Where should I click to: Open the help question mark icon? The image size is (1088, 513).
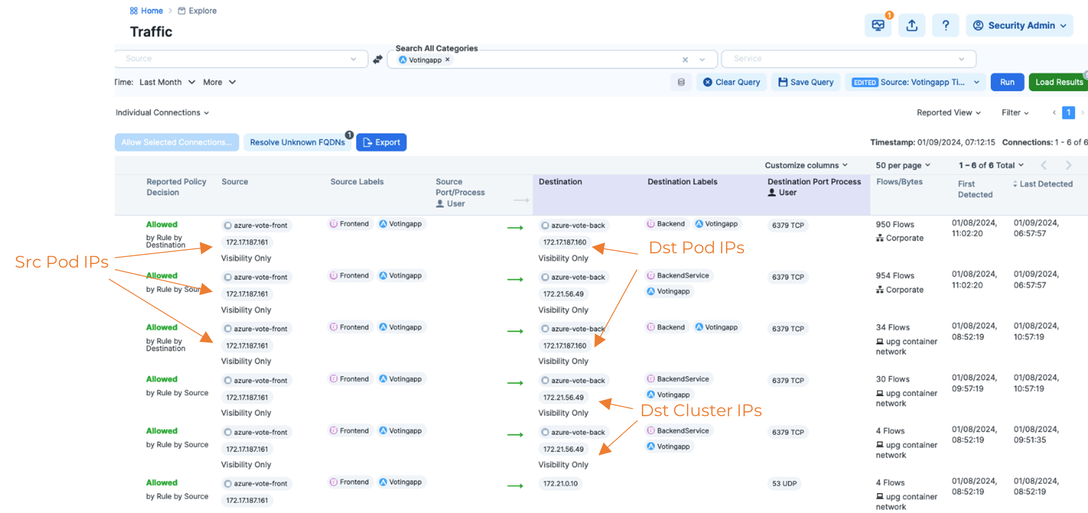(946, 25)
